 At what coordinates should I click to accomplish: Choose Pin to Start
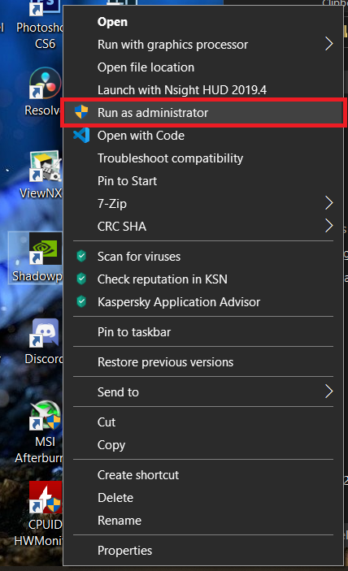pos(203,181)
